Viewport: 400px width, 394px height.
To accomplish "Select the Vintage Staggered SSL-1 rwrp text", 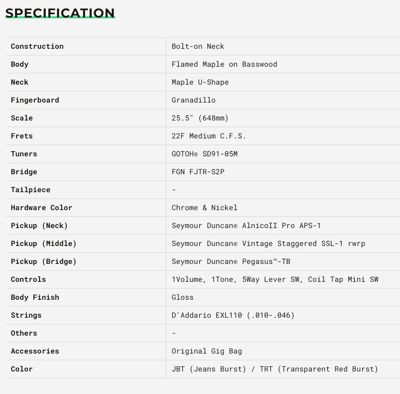I will [x=304, y=244].
